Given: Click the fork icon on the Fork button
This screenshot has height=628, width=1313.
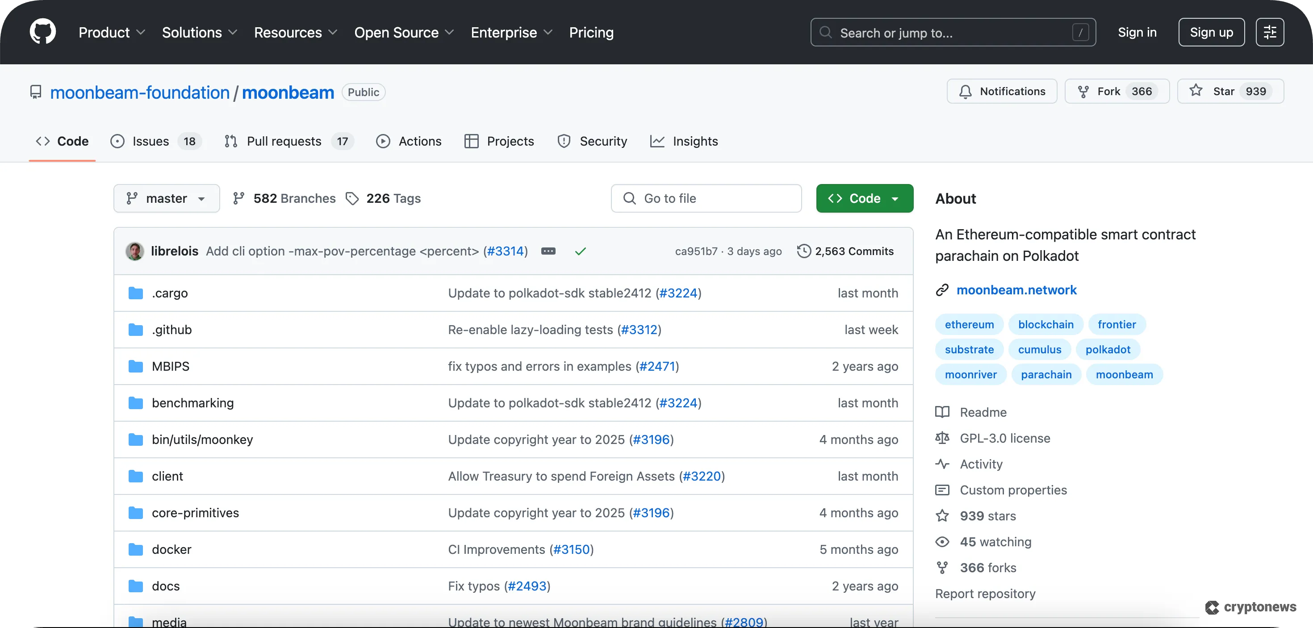Looking at the screenshot, I should coord(1083,91).
